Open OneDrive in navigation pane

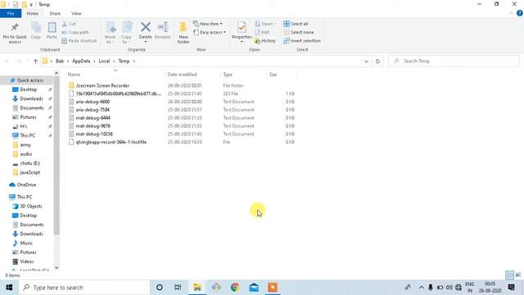(26, 184)
